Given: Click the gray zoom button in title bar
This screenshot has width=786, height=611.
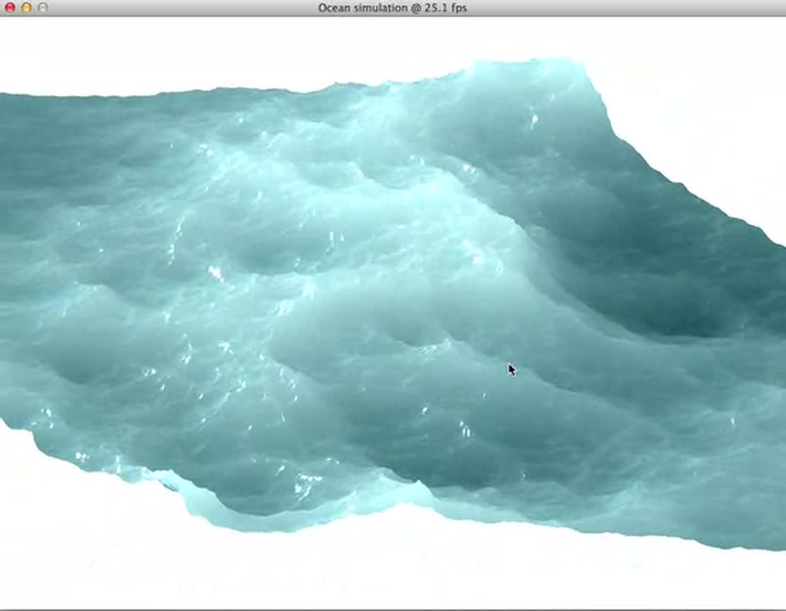Looking at the screenshot, I should 43,8.
